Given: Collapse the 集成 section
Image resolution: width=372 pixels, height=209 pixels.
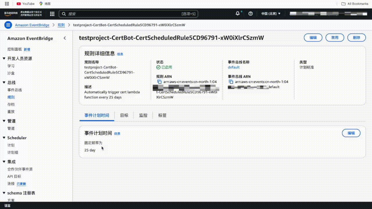Looking at the screenshot, I should coord(4,162).
